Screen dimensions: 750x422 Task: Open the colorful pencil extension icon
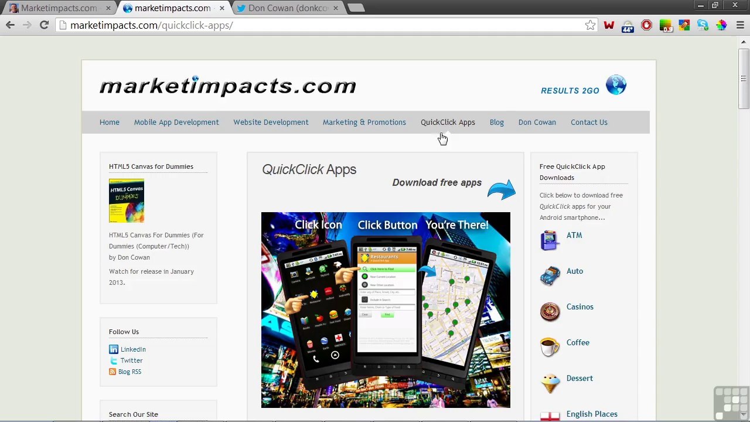684,25
